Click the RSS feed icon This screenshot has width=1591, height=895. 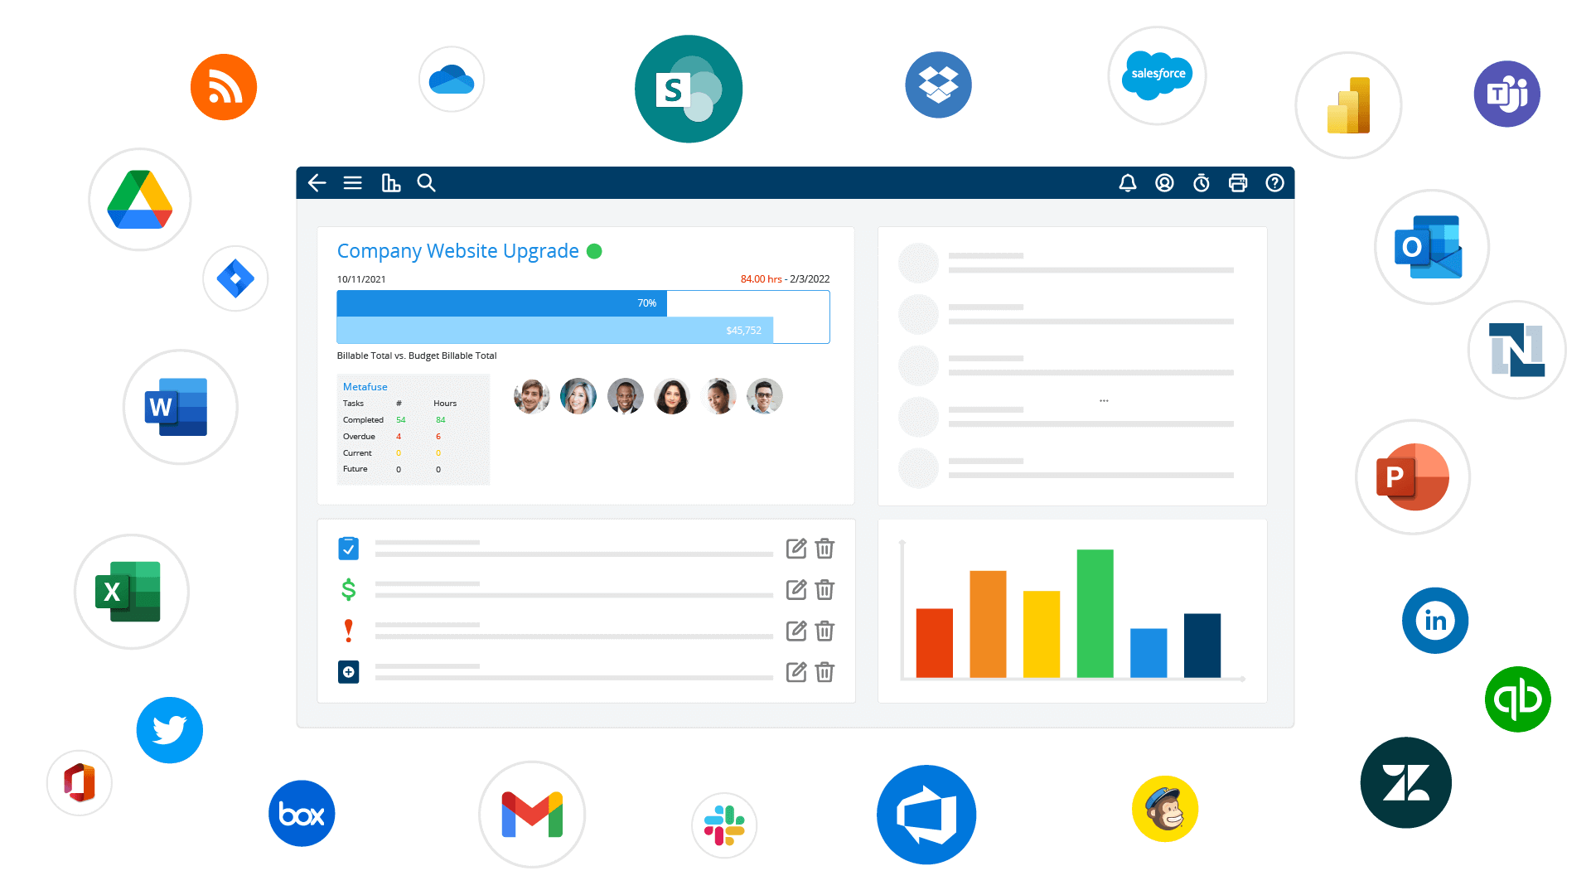click(x=224, y=87)
